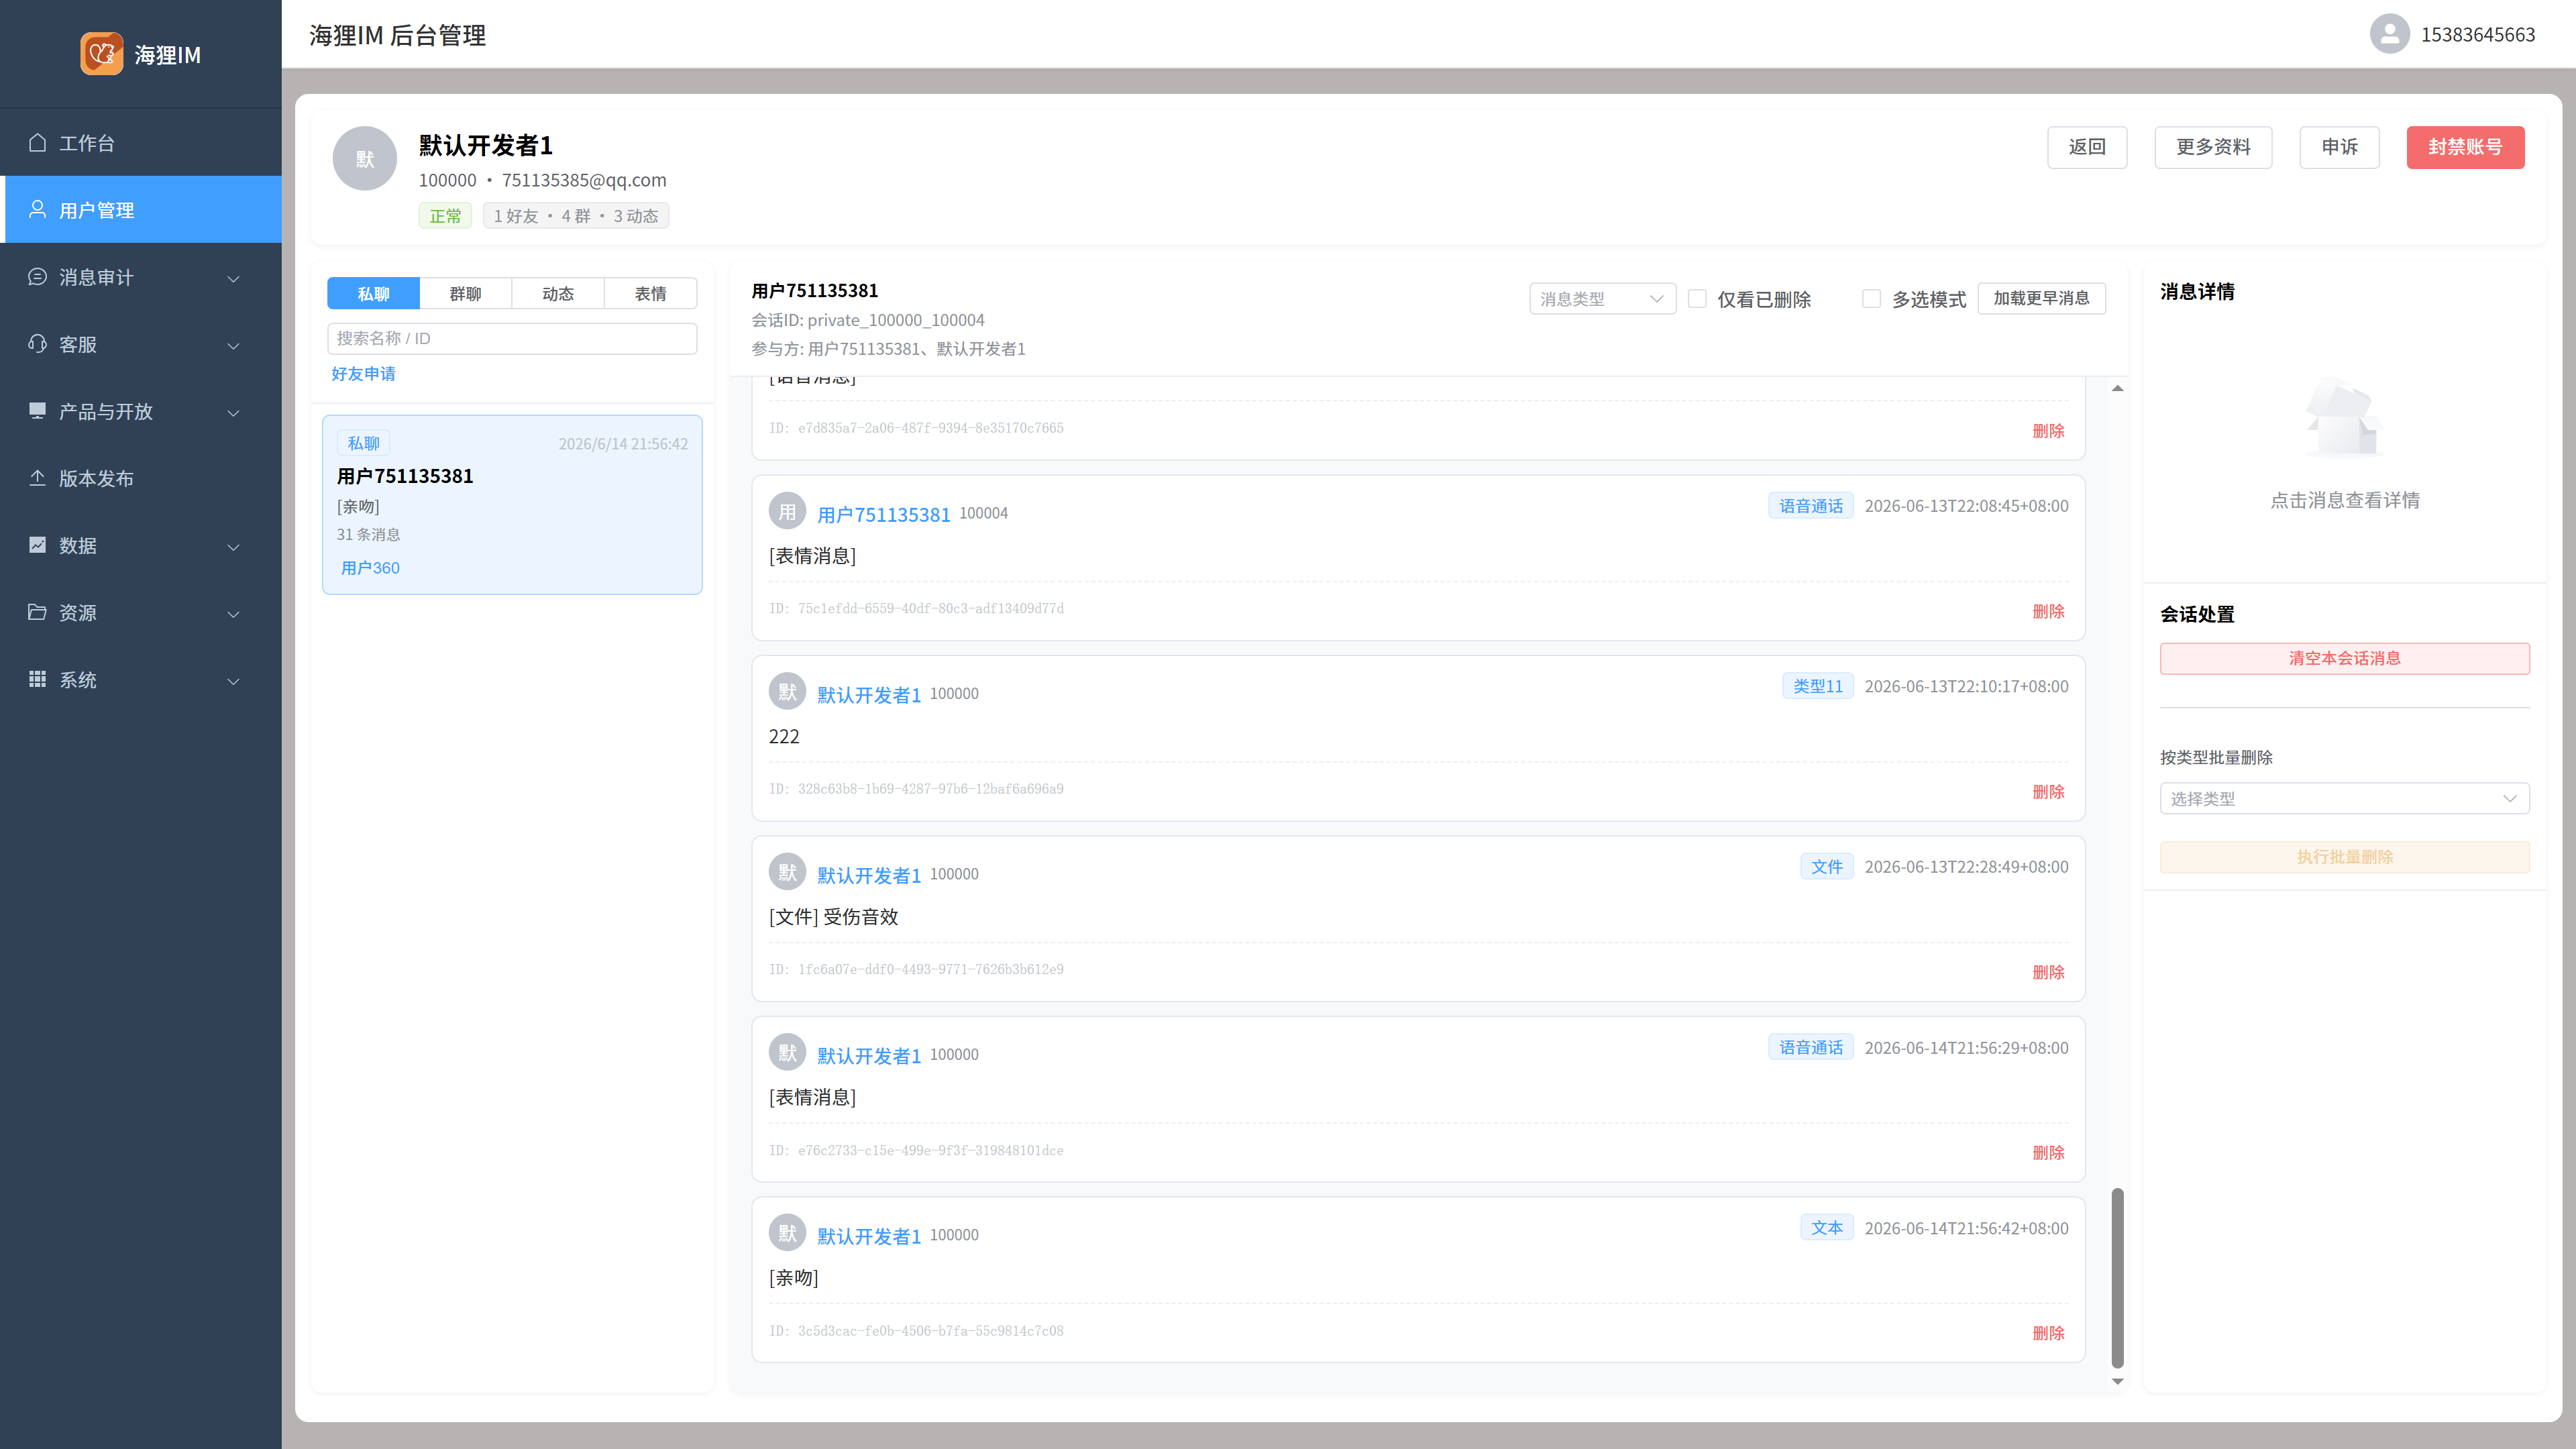
Task: Expand the 产品与开放 menu chevron
Action: click(x=233, y=412)
